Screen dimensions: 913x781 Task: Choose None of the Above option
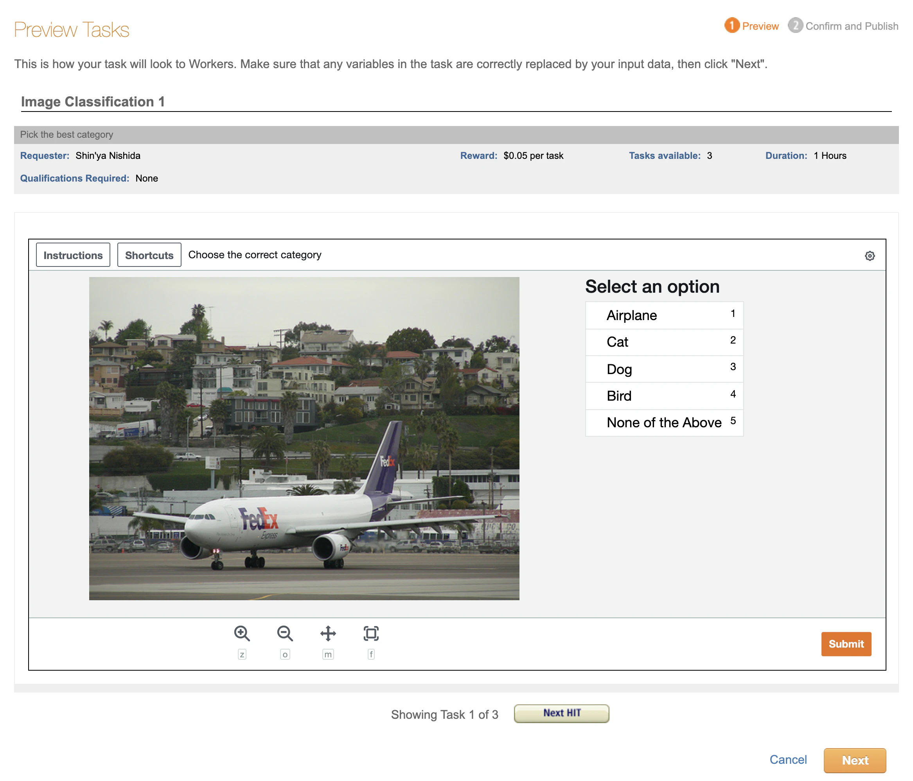pos(664,423)
